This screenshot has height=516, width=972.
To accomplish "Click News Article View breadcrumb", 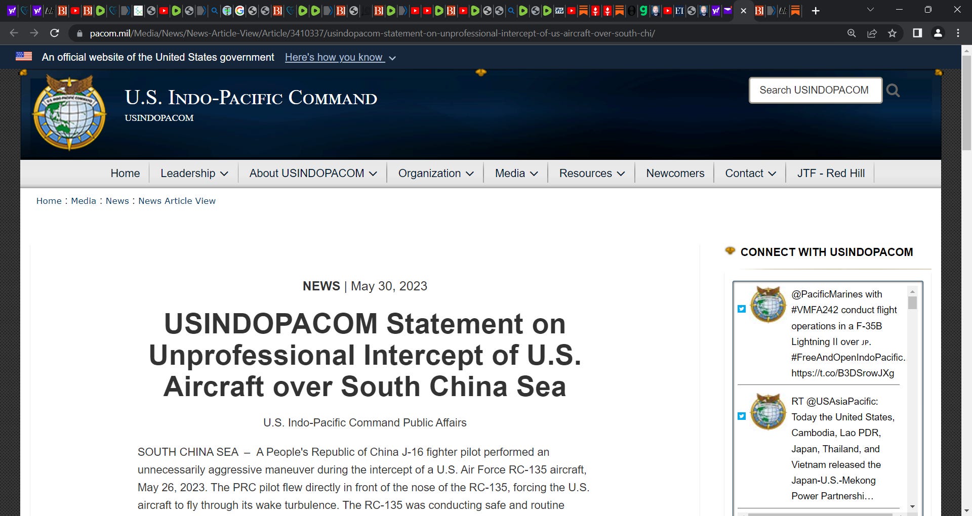I will (177, 201).
